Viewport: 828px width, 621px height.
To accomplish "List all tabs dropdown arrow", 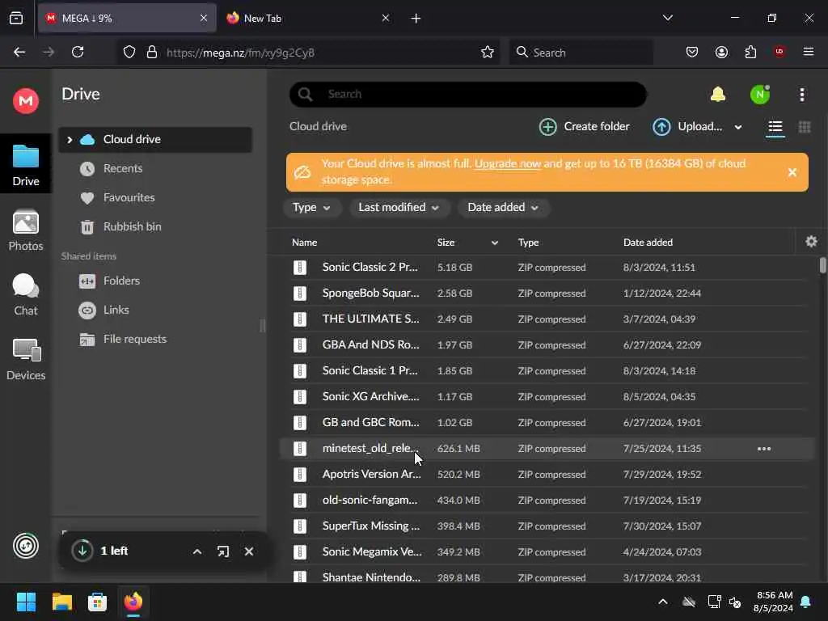I will [x=667, y=18].
